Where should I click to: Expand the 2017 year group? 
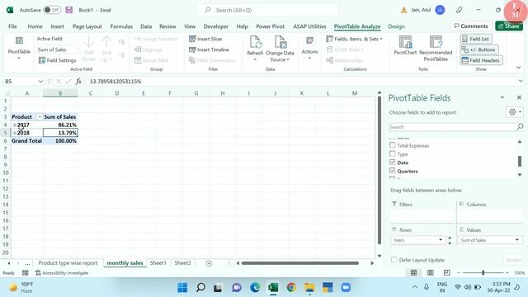(15, 125)
